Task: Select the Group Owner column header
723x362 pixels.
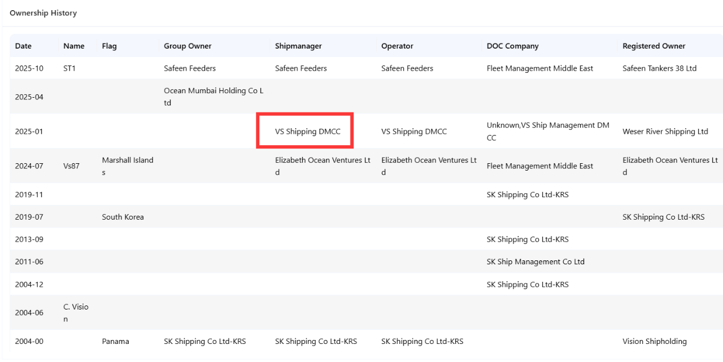Action: 188,46
